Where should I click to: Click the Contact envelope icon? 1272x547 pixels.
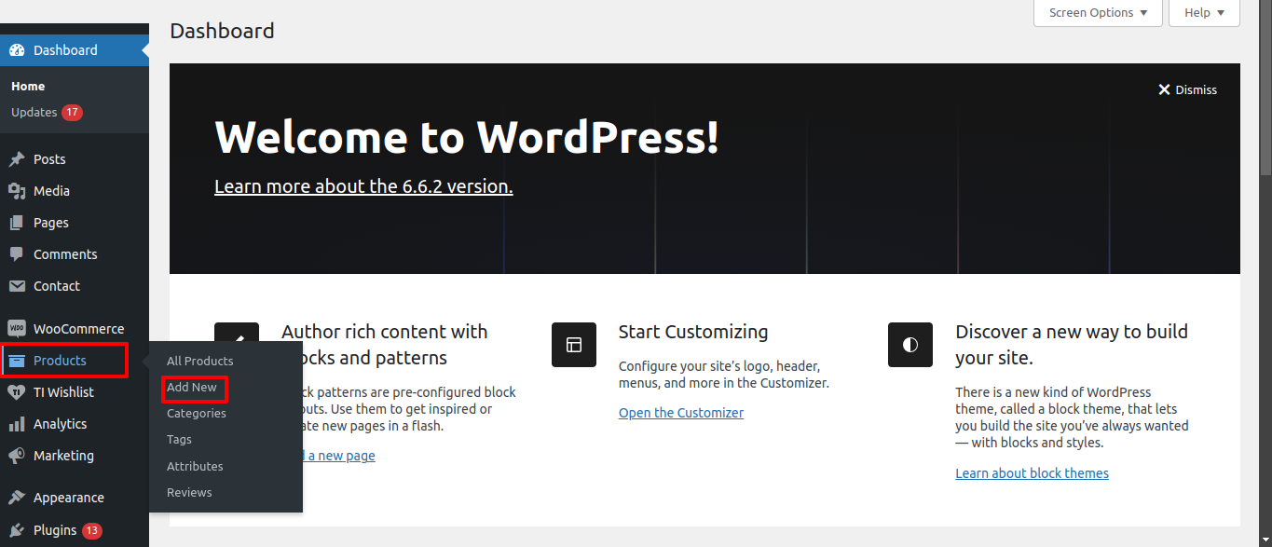click(17, 286)
